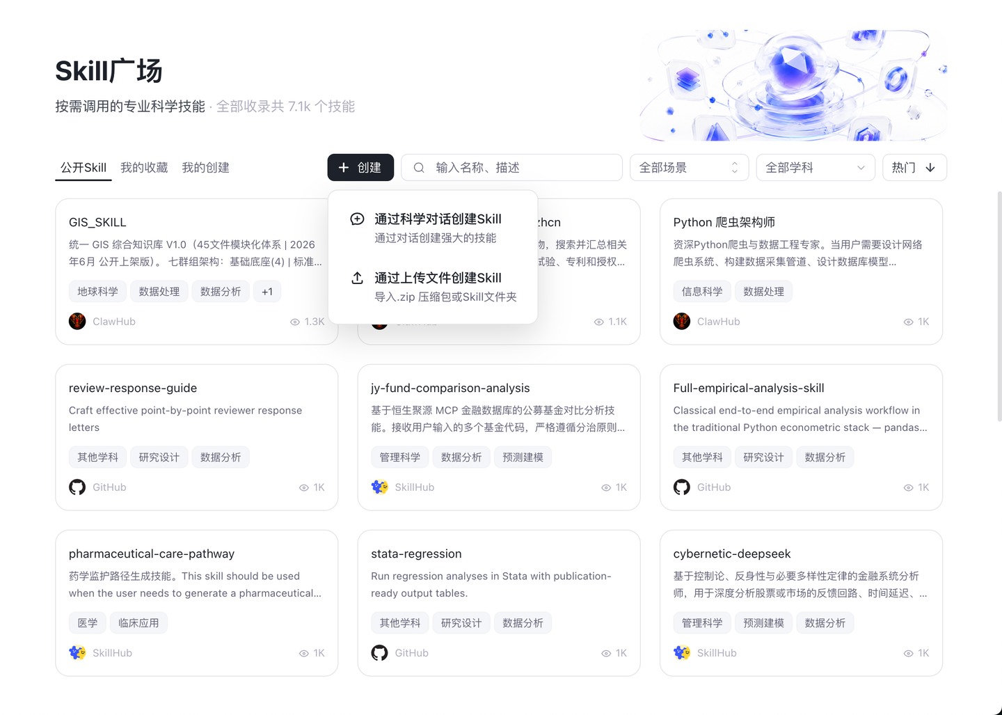Click SkillHub logo on jy-fund-comparison-analysis card
Image resolution: width=1002 pixels, height=715 pixels.
pyautogui.click(x=379, y=487)
